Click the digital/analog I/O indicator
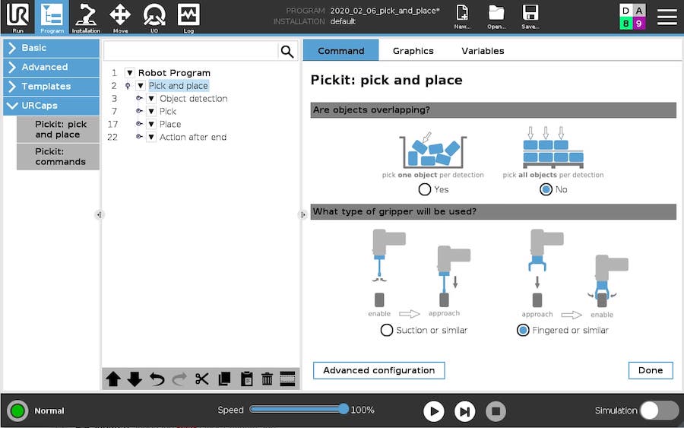This screenshot has width=684, height=428. tap(632, 17)
